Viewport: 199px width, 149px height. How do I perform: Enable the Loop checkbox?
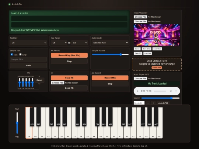coord(20,54)
